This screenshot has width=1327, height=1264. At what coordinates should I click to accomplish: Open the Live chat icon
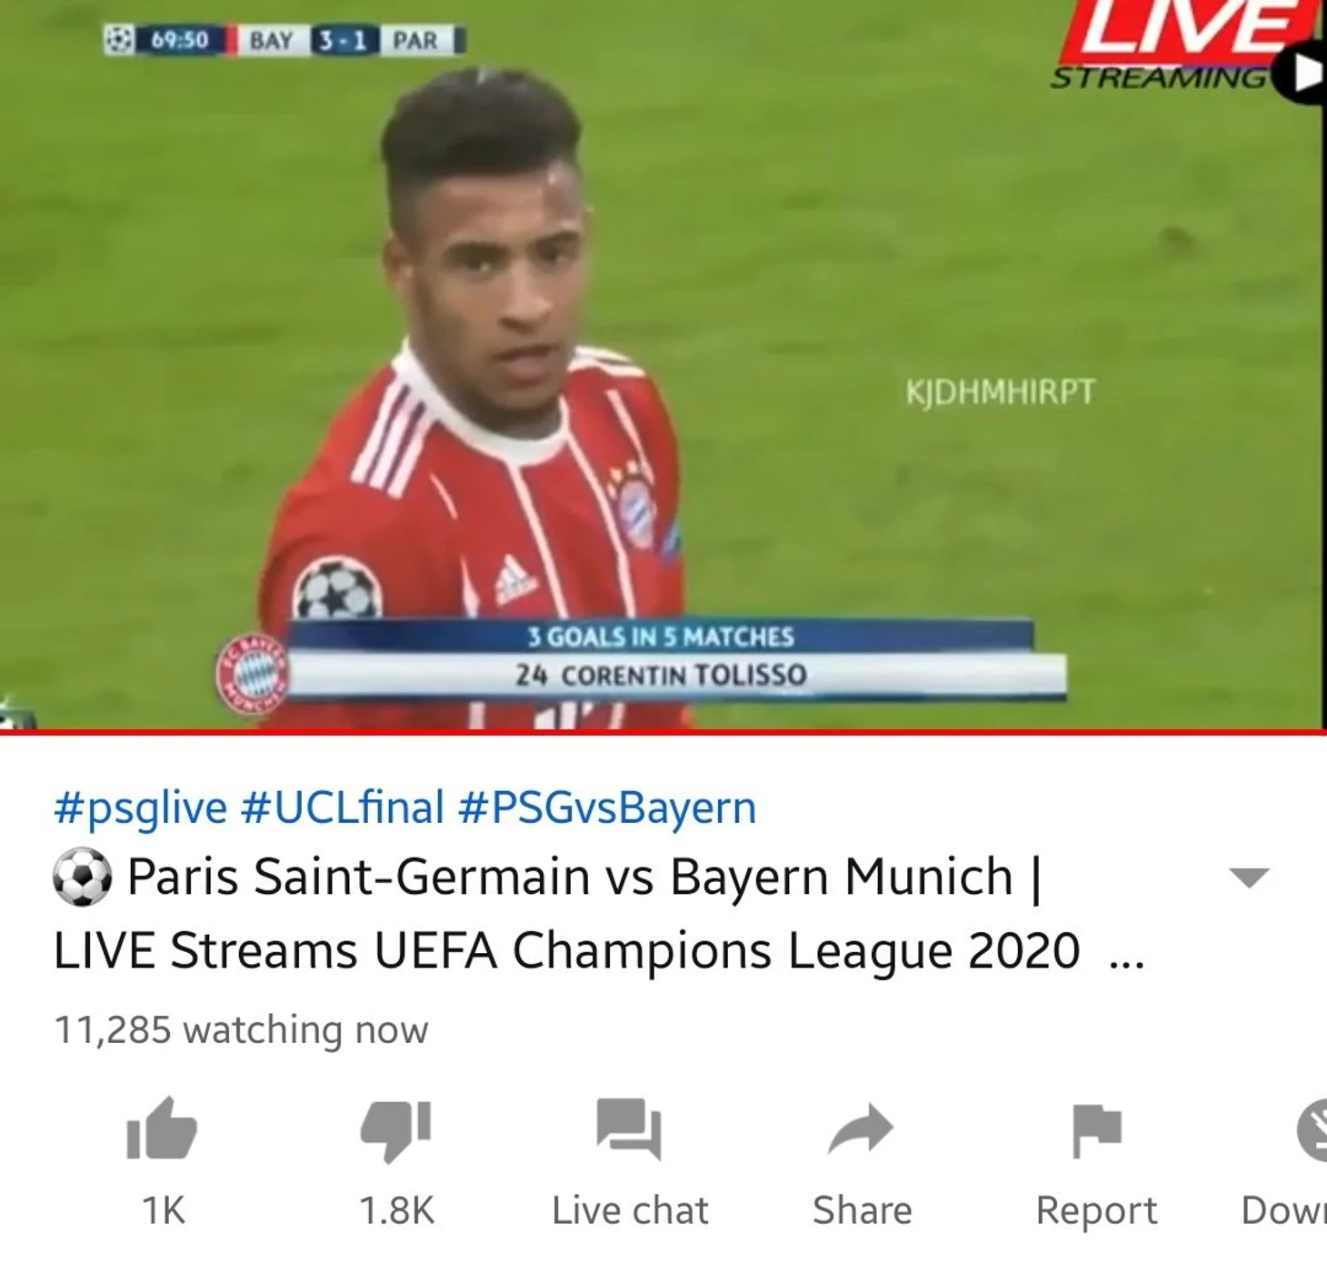point(629,1129)
